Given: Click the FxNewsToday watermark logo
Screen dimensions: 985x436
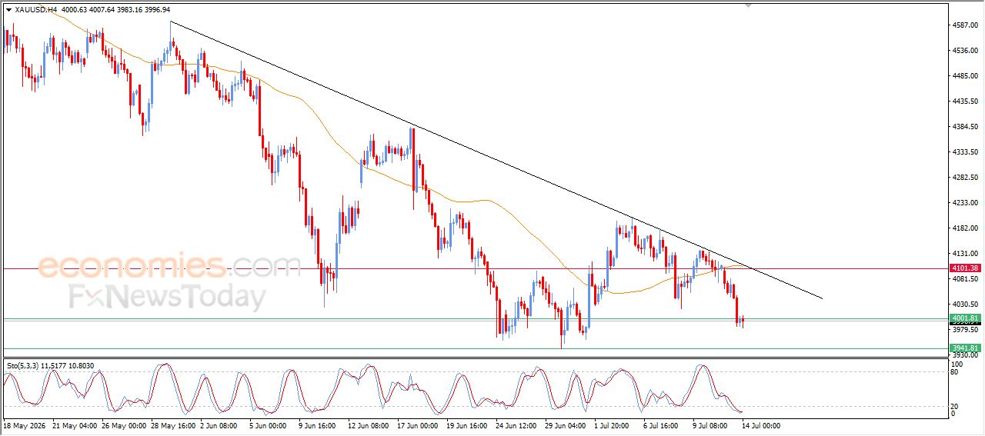Looking at the screenshot, I should [168, 297].
